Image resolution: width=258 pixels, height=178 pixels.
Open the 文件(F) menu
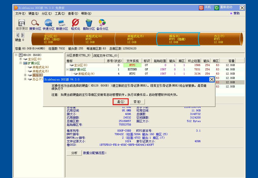[x=20, y=13]
